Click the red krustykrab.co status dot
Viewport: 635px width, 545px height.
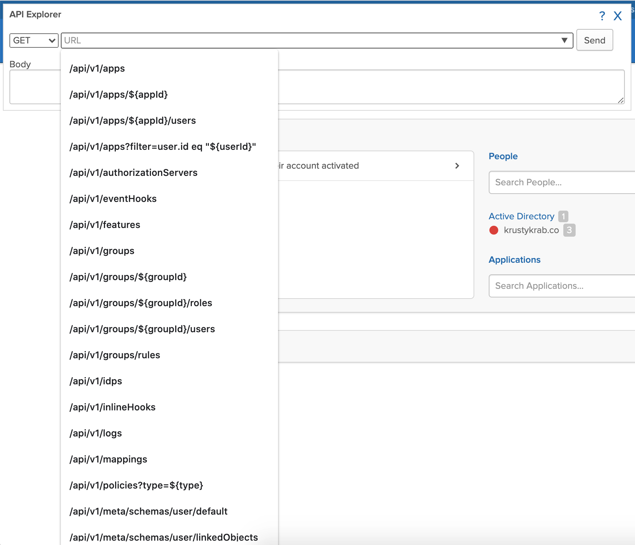pos(494,230)
